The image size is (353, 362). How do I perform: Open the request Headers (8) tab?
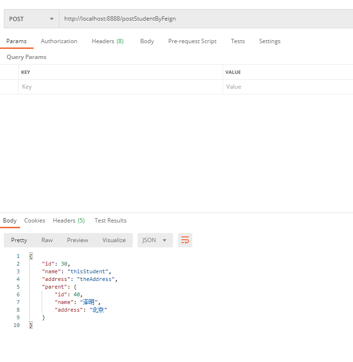click(107, 41)
